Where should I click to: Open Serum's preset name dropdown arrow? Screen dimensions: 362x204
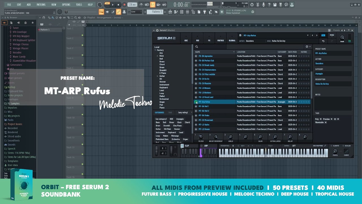pyautogui.click(x=308, y=35)
